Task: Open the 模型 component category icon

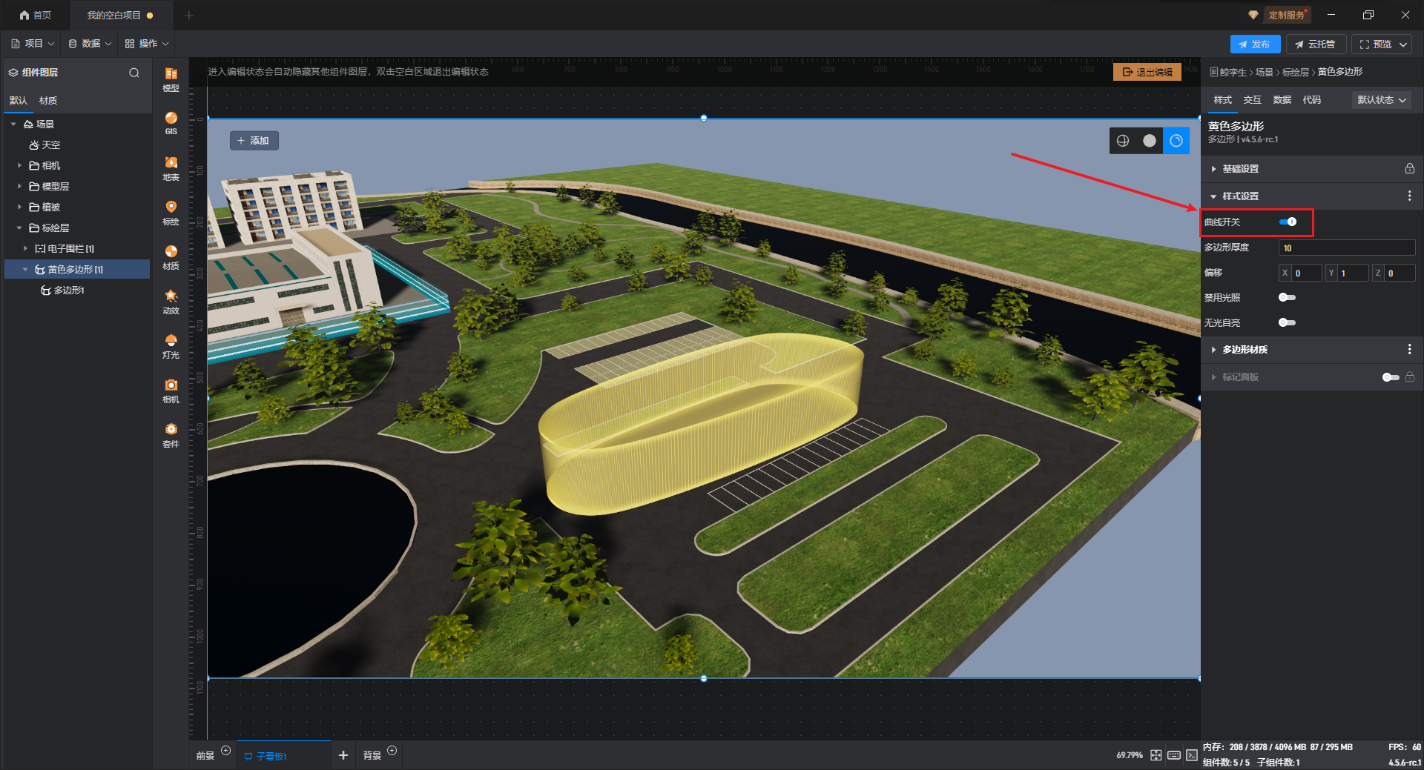Action: click(171, 79)
